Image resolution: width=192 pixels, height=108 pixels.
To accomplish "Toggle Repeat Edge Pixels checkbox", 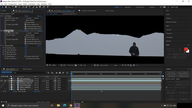I will pyautogui.click(x=25, y=56).
